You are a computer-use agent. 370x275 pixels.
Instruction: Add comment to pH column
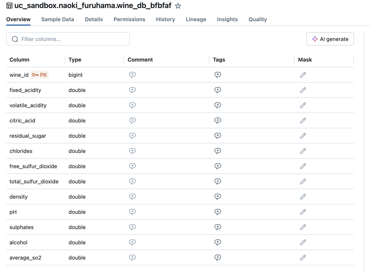[132, 212]
